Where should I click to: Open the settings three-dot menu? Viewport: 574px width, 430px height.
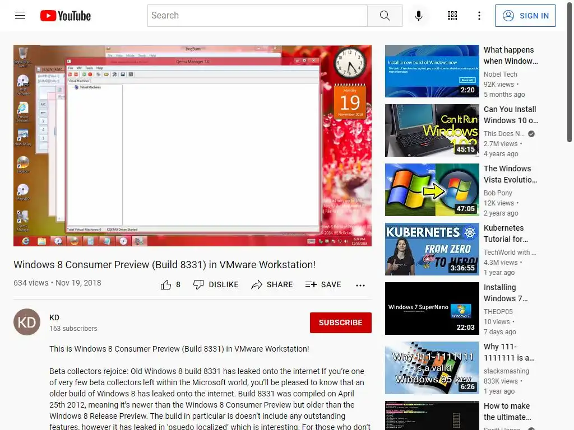(x=479, y=16)
